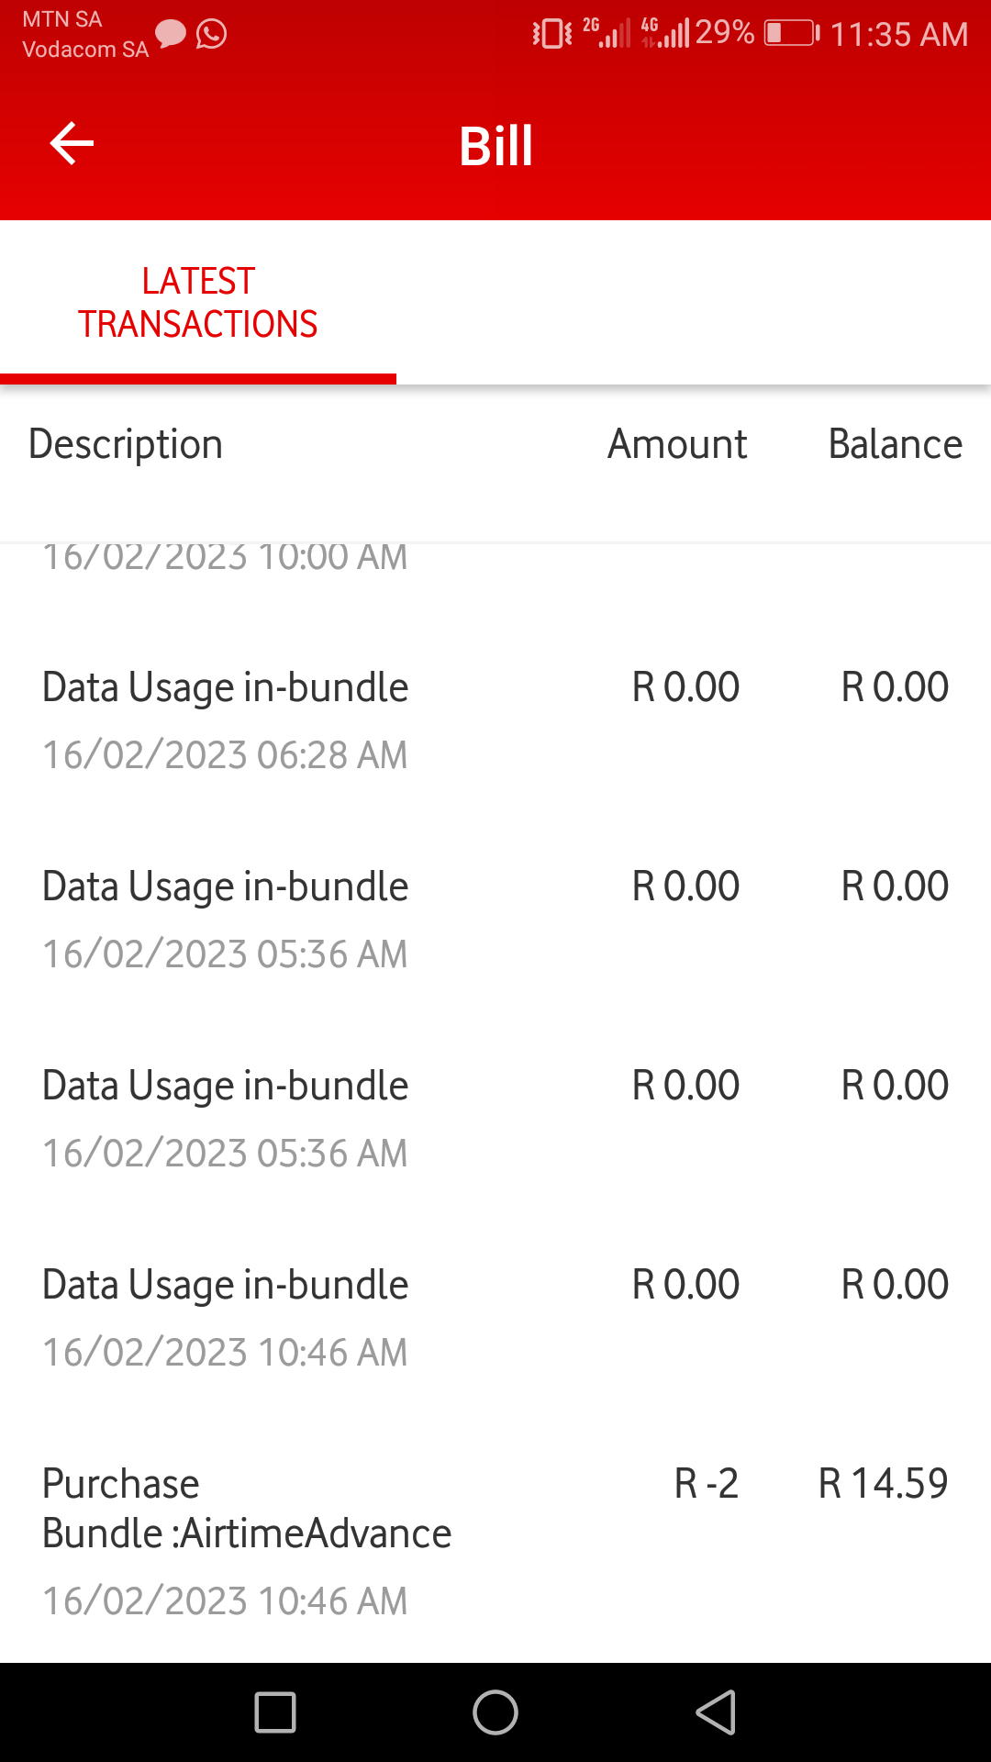Tap the R 14.59 balance value

pyautogui.click(x=883, y=1483)
